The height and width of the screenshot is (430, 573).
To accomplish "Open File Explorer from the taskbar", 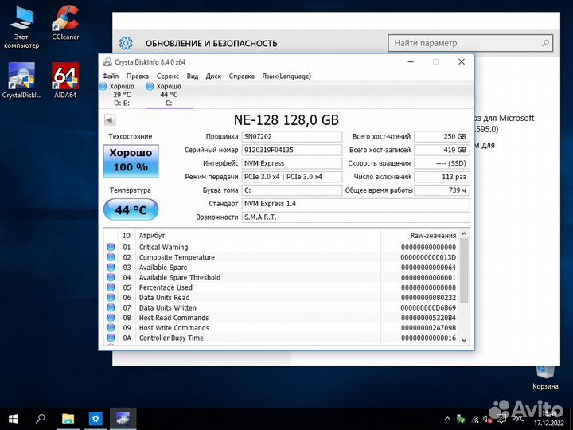I will tap(68, 417).
